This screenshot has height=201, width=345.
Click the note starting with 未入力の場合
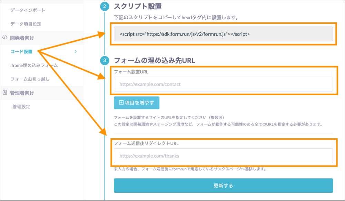point(190,169)
